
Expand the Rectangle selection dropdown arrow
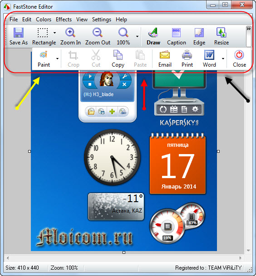[54, 33]
